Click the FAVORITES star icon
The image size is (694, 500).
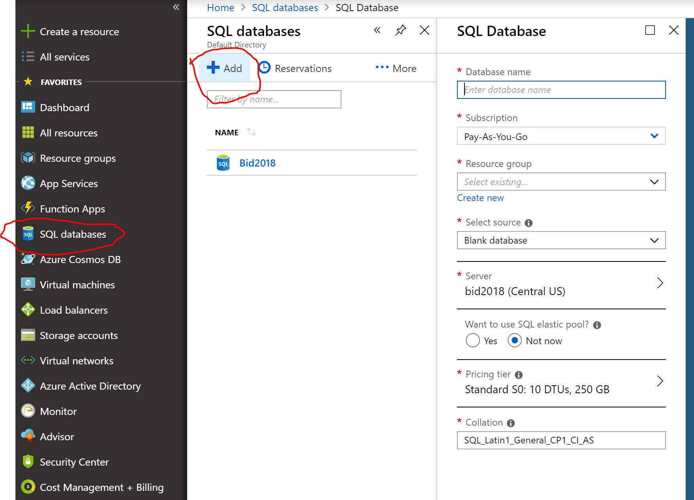coord(28,81)
